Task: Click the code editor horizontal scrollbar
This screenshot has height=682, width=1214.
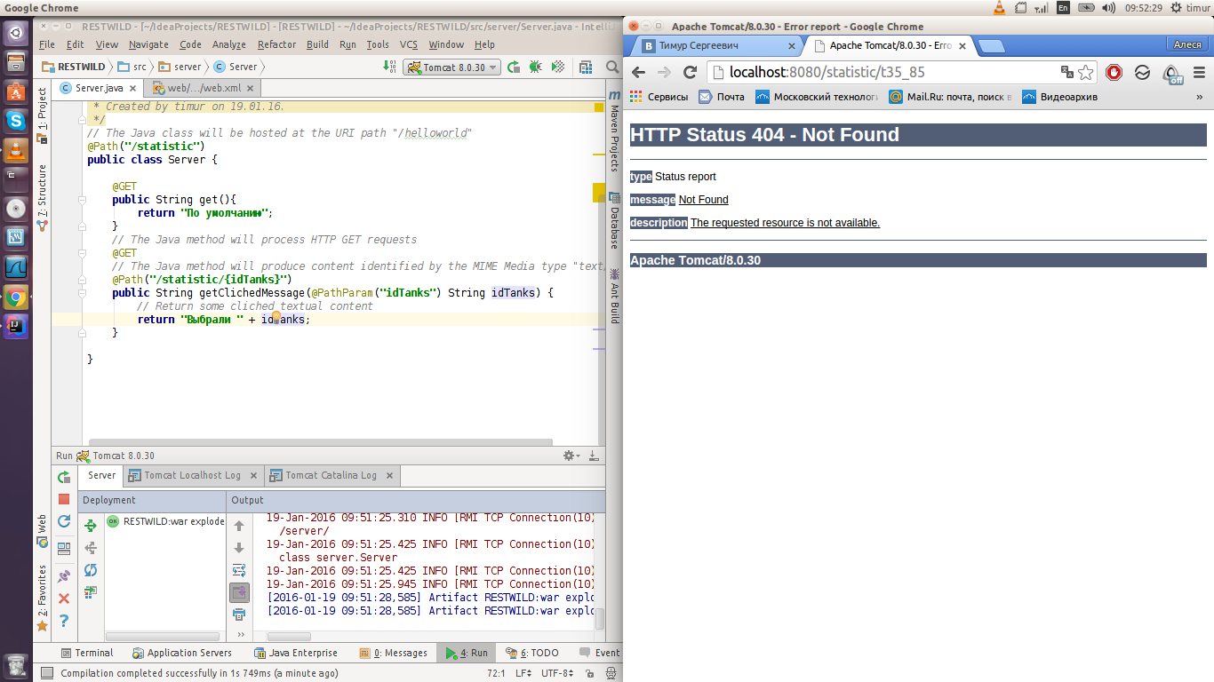Action: [x=321, y=442]
